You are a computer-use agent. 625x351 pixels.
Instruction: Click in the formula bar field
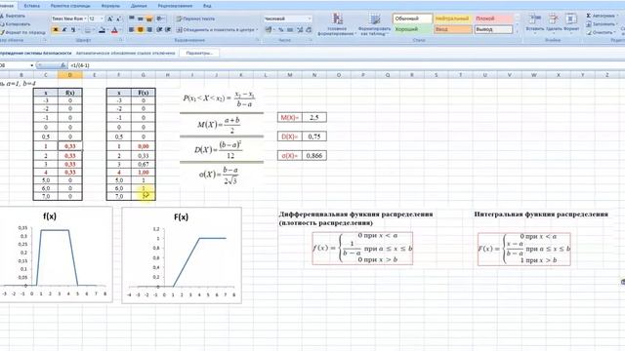click(346, 65)
